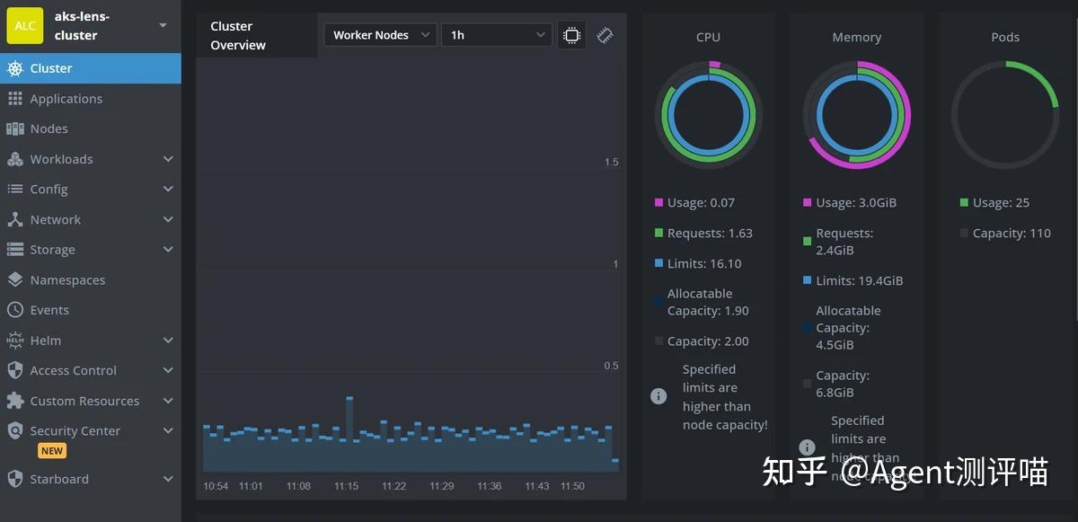Switch chart to Memory metrics icon
The image size is (1078, 522).
(x=605, y=35)
